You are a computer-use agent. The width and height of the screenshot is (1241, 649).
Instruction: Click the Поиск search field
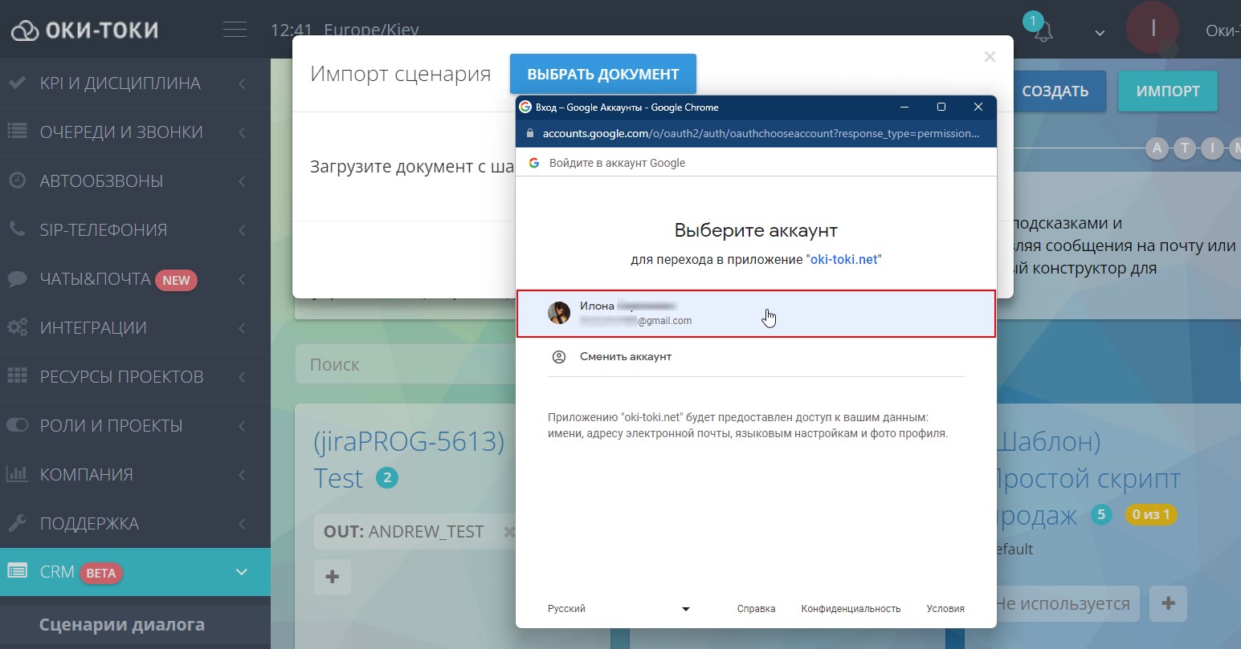click(x=406, y=364)
